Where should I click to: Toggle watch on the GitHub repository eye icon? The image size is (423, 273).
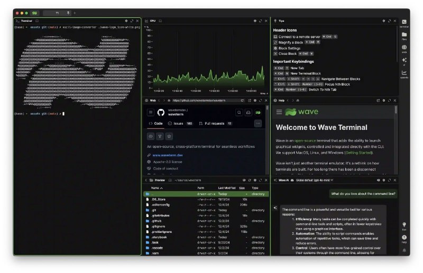click(x=151, y=136)
